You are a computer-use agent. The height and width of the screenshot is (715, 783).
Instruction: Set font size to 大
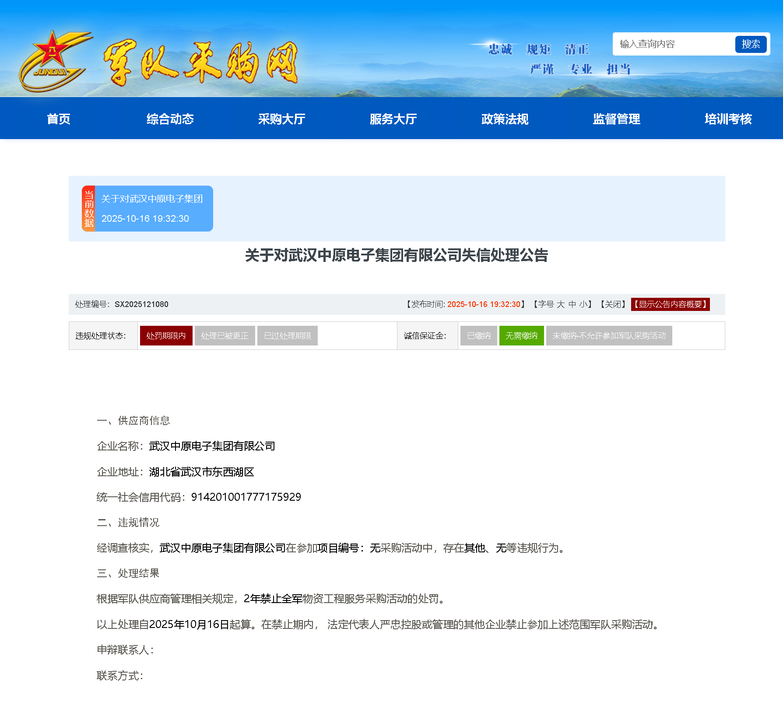tap(561, 304)
